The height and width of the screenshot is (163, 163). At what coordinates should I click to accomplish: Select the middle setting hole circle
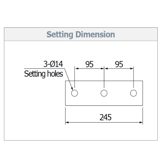click(x=104, y=93)
